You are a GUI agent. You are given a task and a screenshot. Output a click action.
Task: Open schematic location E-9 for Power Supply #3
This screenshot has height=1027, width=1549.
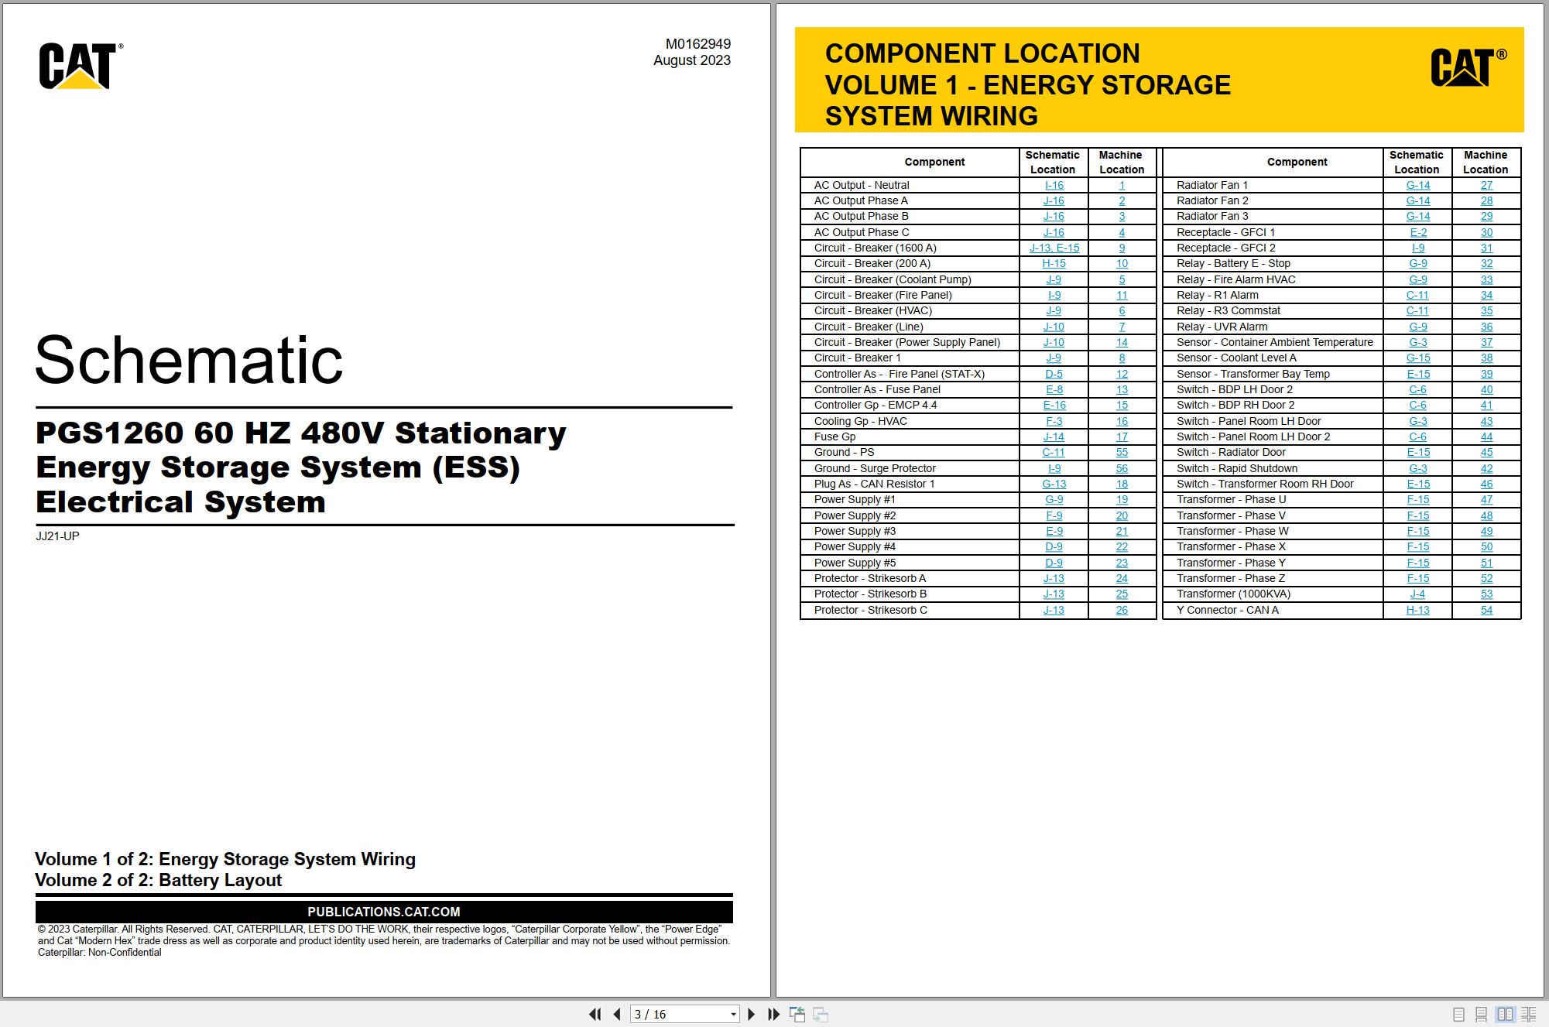click(1054, 531)
